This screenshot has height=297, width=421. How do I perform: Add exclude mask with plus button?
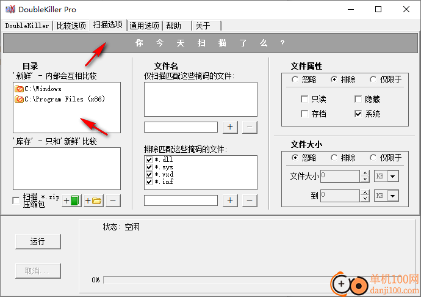coord(230,200)
